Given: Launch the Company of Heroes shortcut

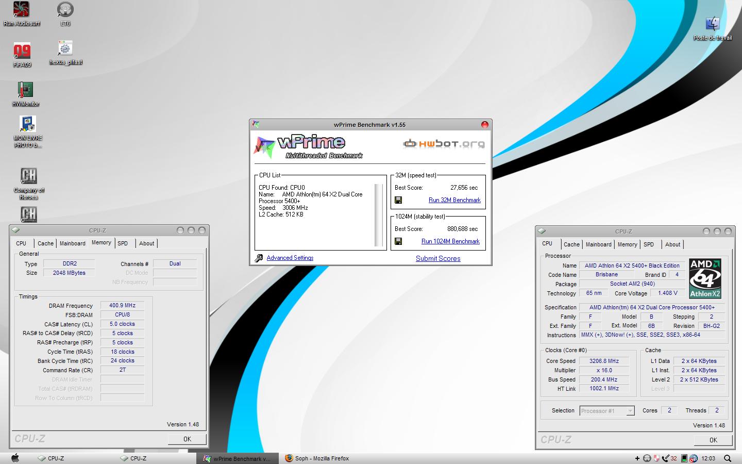Looking at the screenshot, I should 29,184.
